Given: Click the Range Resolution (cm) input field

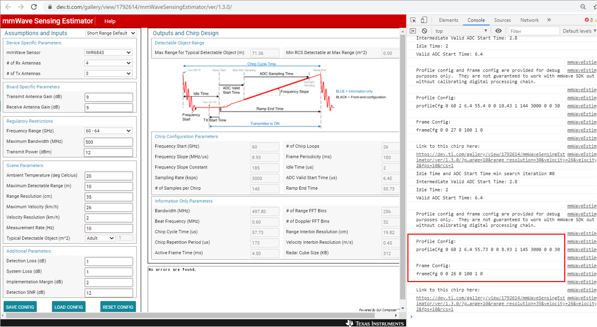Looking at the screenshot, I should point(108,197).
